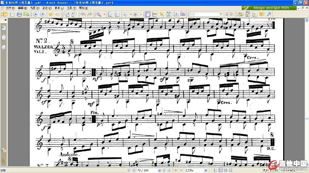309x173 pixels.
Task: Click status bar next page button
Action: pos(164,170)
